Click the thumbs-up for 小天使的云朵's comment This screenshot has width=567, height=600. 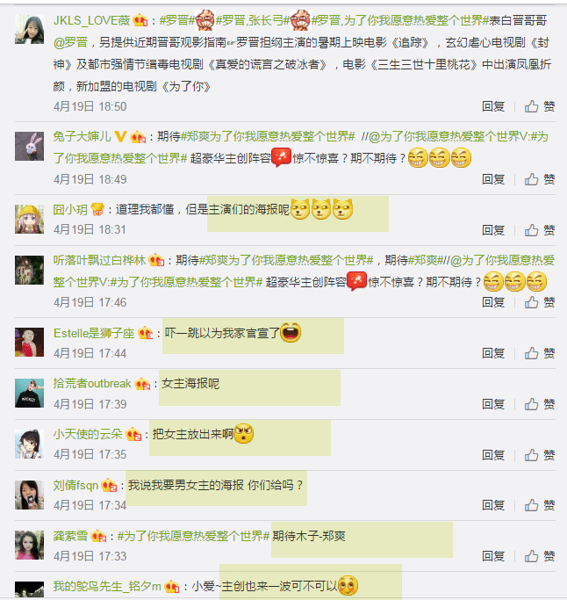(531, 455)
